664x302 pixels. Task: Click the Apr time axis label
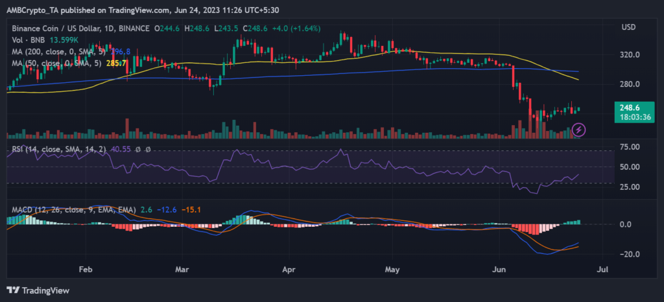pyautogui.click(x=289, y=269)
